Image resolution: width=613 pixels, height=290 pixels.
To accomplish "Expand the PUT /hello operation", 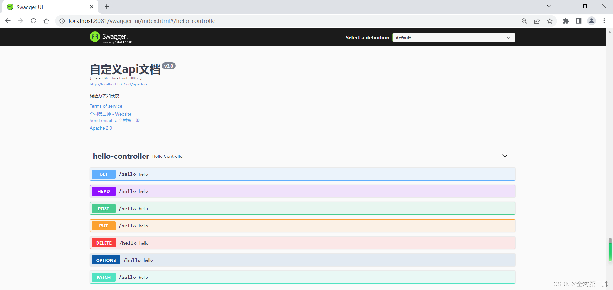I will 303,226.
